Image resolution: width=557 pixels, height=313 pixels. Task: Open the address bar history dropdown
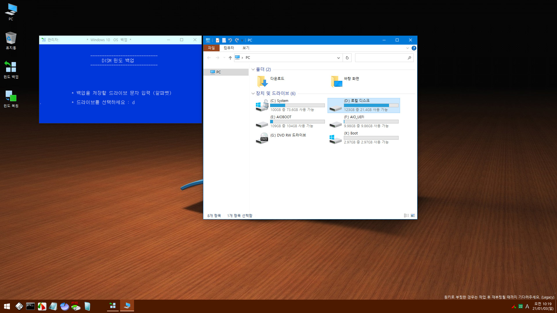click(x=338, y=58)
